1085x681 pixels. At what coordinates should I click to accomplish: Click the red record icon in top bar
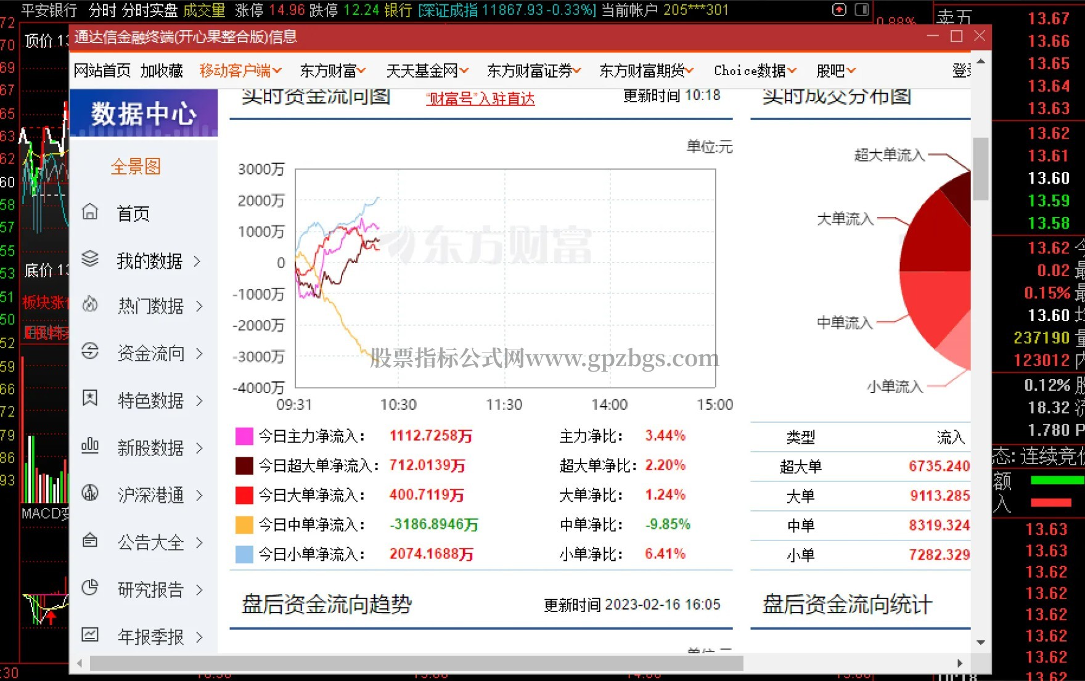coord(839,10)
